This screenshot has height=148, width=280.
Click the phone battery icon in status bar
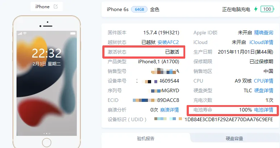[73, 33]
